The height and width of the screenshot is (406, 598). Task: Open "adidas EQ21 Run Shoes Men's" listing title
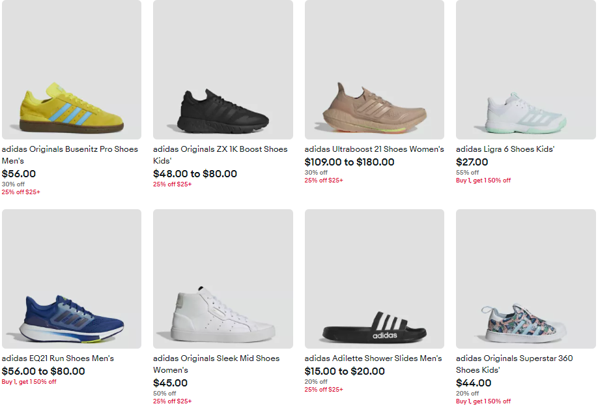(x=58, y=358)
